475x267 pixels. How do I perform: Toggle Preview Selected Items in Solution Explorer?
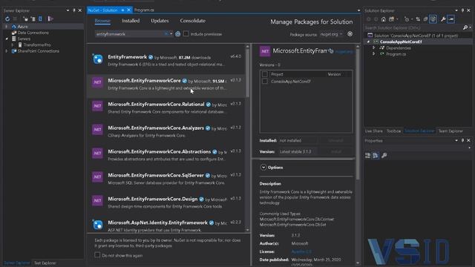click(451, 19)
